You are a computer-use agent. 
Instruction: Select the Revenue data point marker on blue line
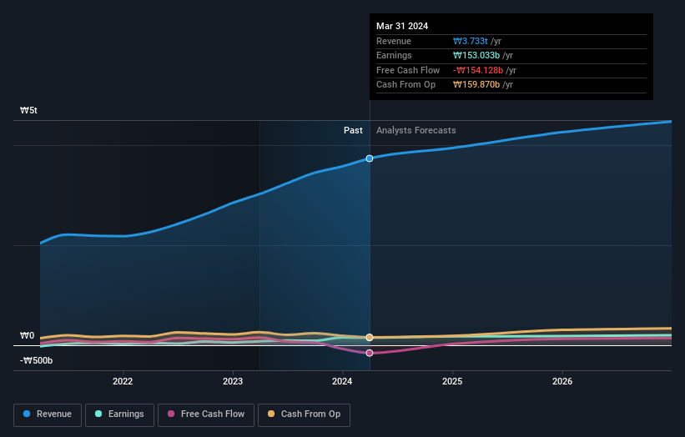pos(370,158)
